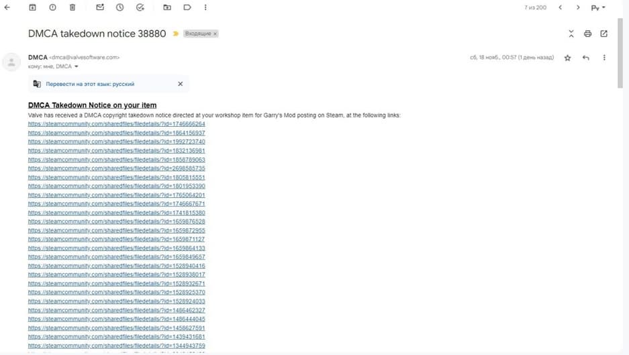The image size is (629, 355).
Task: Click the importance marker next to subject
Action: pos(175,34)
